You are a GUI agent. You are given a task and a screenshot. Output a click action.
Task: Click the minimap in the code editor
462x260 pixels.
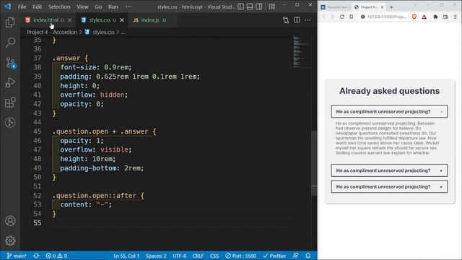[x=302, y=52]
